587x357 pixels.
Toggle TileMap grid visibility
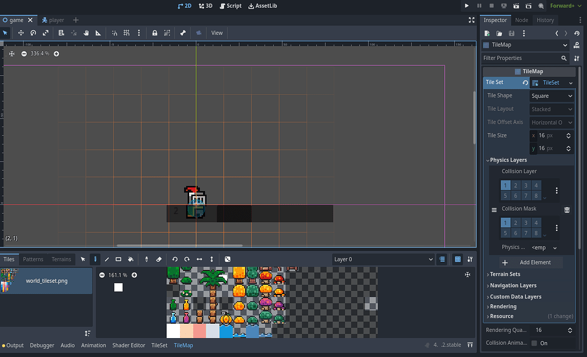[x=457, y=259]
